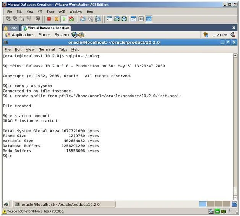Open the GNOME System menu
Image resolution: width=240 pixels, height=216 pixels.
pos(62,35)
